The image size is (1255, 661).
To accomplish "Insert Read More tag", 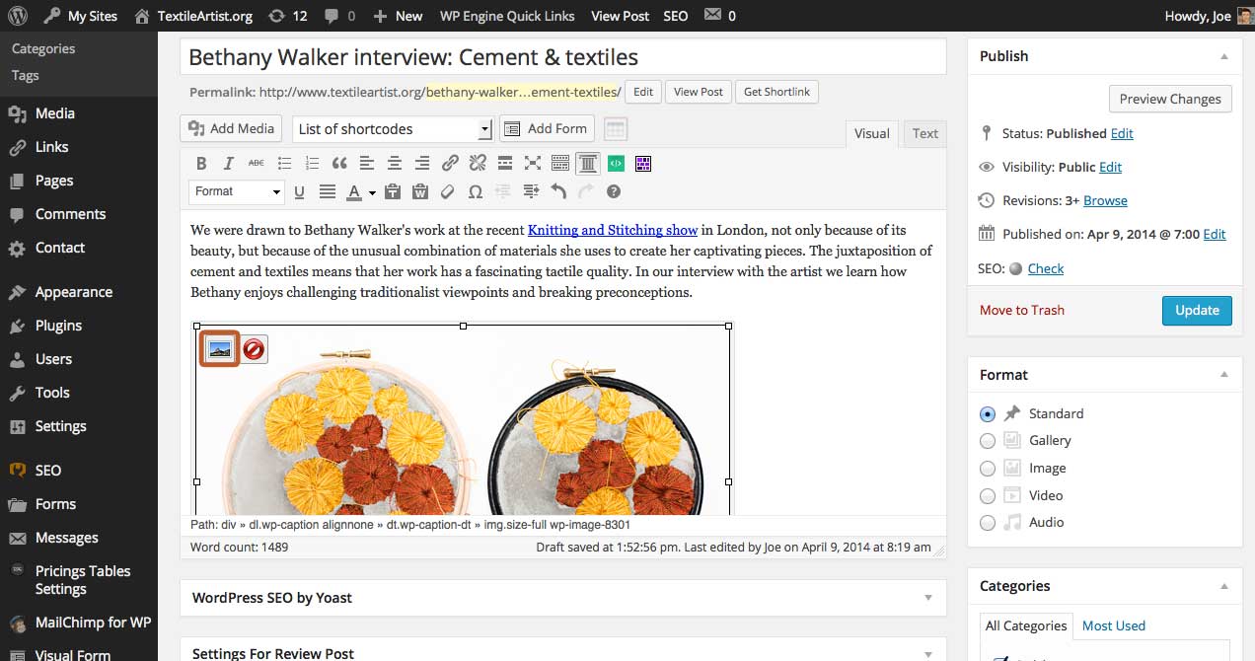I will pos(505,164).
